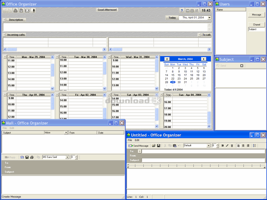This screenshot has height=200, width=267.
Task: Open the Default font dropdown in Untitled window
Action: coord(209,145)
